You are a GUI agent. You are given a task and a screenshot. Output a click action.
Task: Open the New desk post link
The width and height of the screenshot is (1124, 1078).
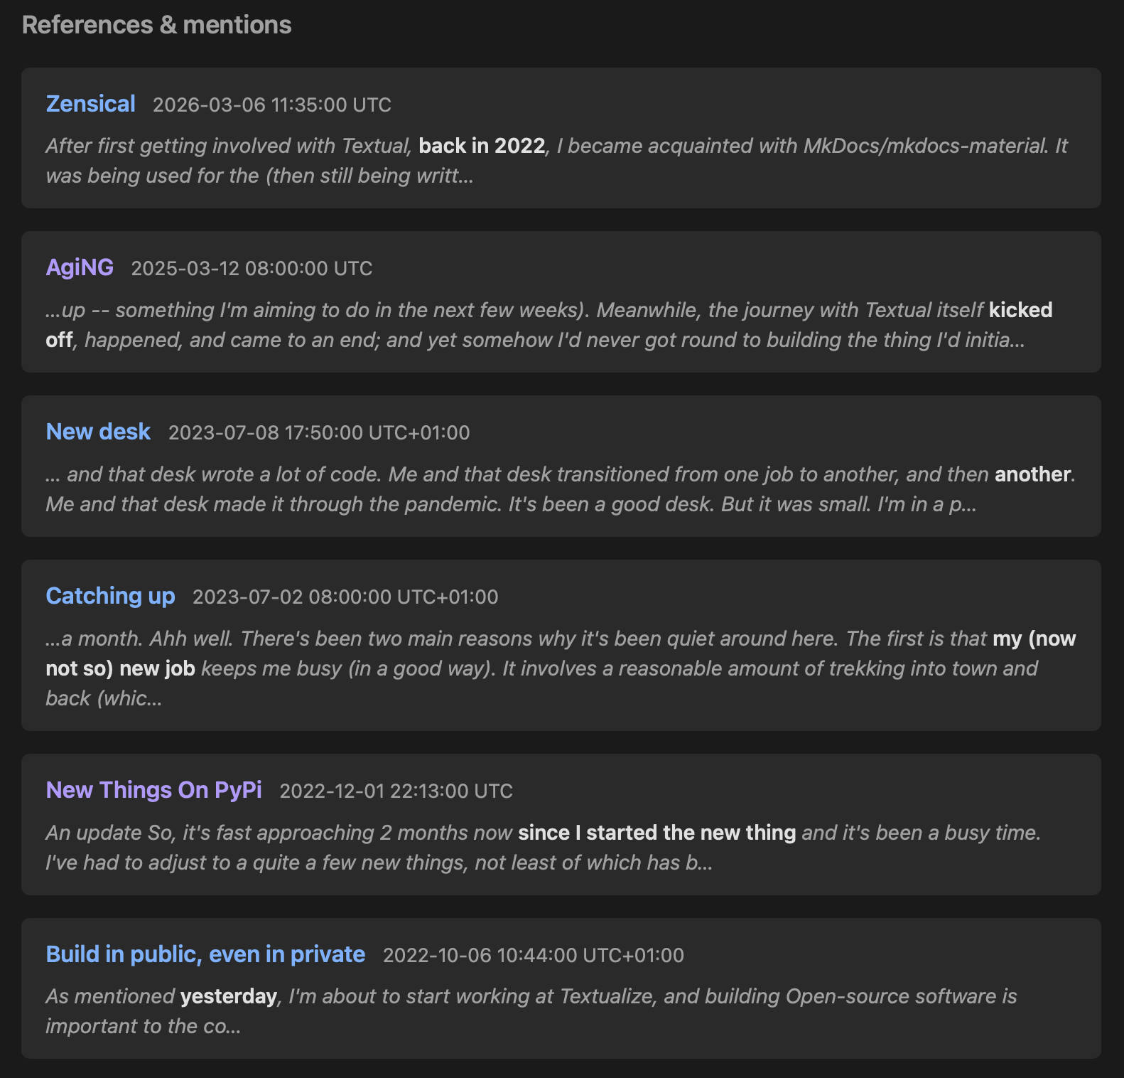(97, 432)
